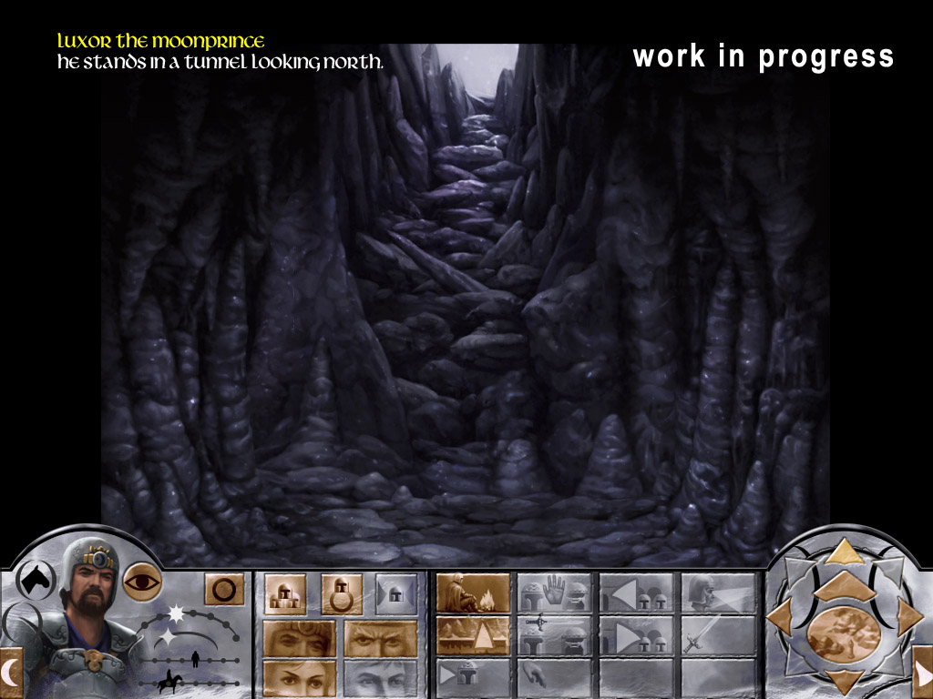Click the grey helmet between arrows icon
Image resolution: width=933 pixels, height=699 pixels.
tap(395, 593)
